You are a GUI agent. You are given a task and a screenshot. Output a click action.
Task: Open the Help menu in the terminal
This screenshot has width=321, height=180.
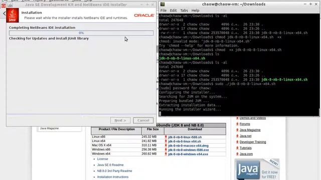195,10
